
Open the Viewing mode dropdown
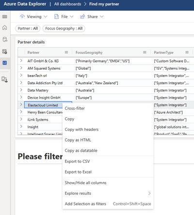coord(33,16)
